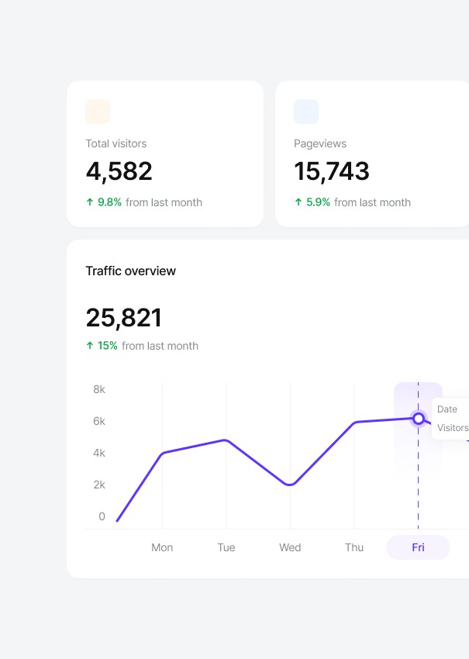Viewport: 469px width, 659px height.
Task: Click the 2k axis label
Action: [x=99, y=485]
